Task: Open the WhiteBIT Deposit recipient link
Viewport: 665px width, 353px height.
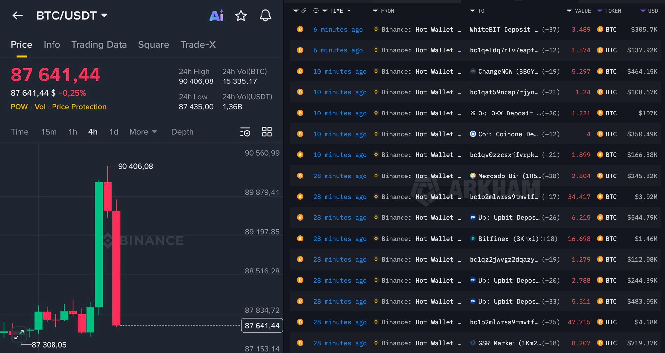Action: [x=504, y=29]
